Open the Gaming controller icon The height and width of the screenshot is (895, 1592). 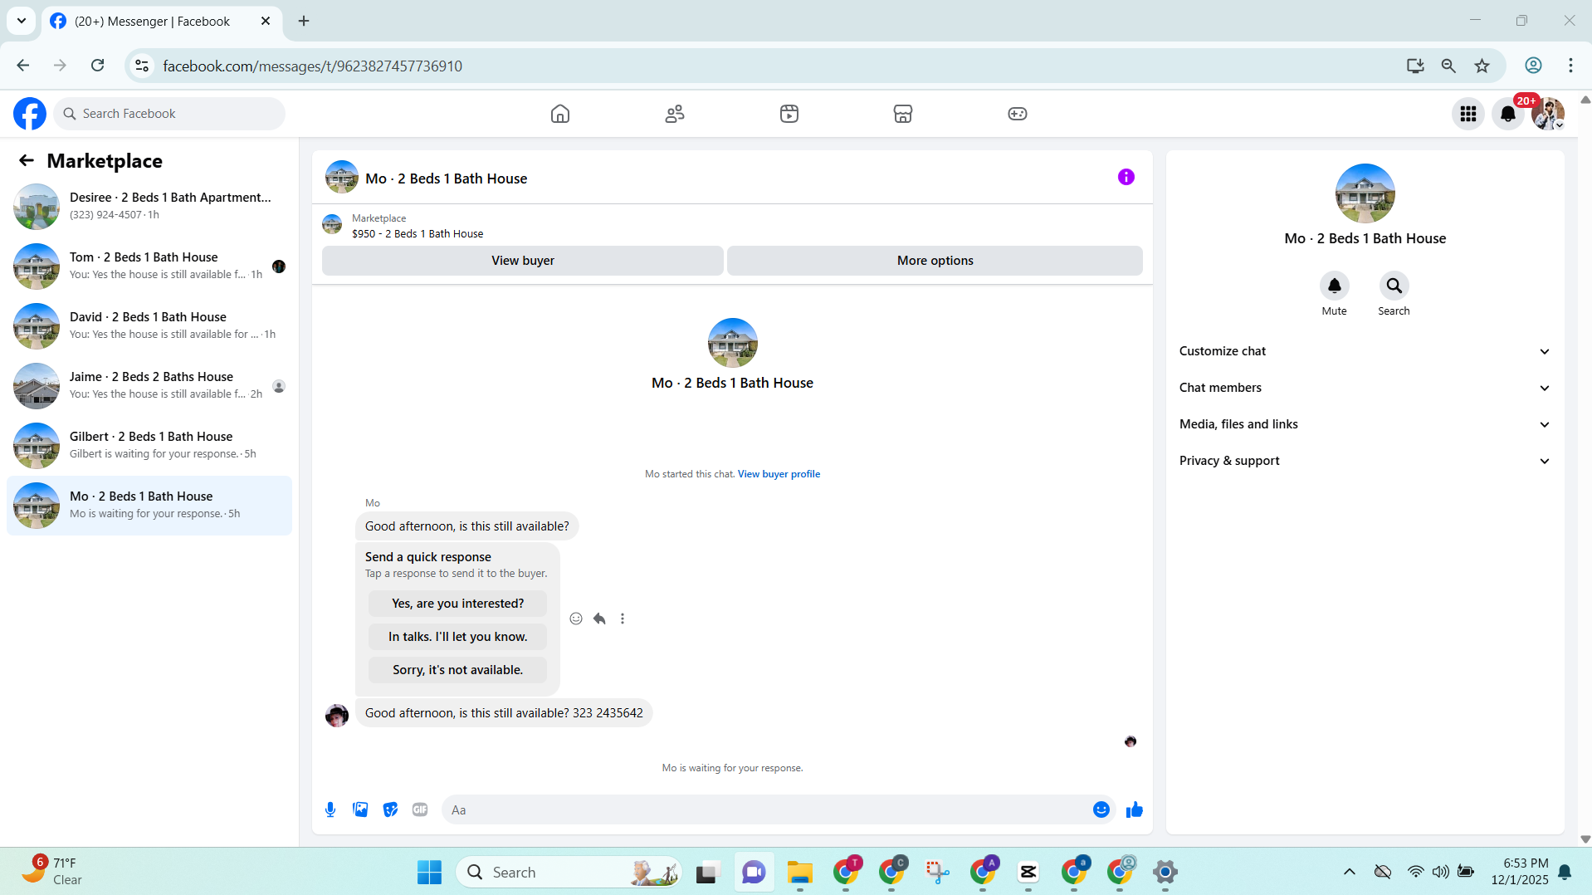click(1018, 114)
